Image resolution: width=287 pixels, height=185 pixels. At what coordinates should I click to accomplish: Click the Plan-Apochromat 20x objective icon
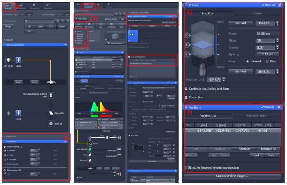[51, 95]
